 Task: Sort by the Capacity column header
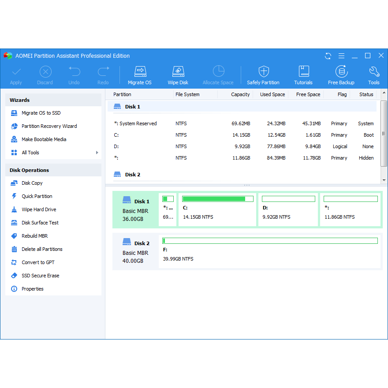[x=240, y=94]
